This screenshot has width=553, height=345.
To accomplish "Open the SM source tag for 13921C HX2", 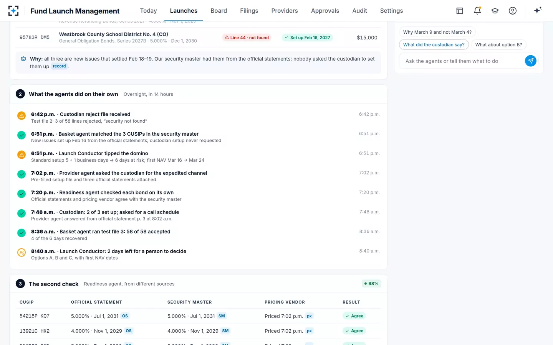I will pyautogui.click(x=225, y=331).
